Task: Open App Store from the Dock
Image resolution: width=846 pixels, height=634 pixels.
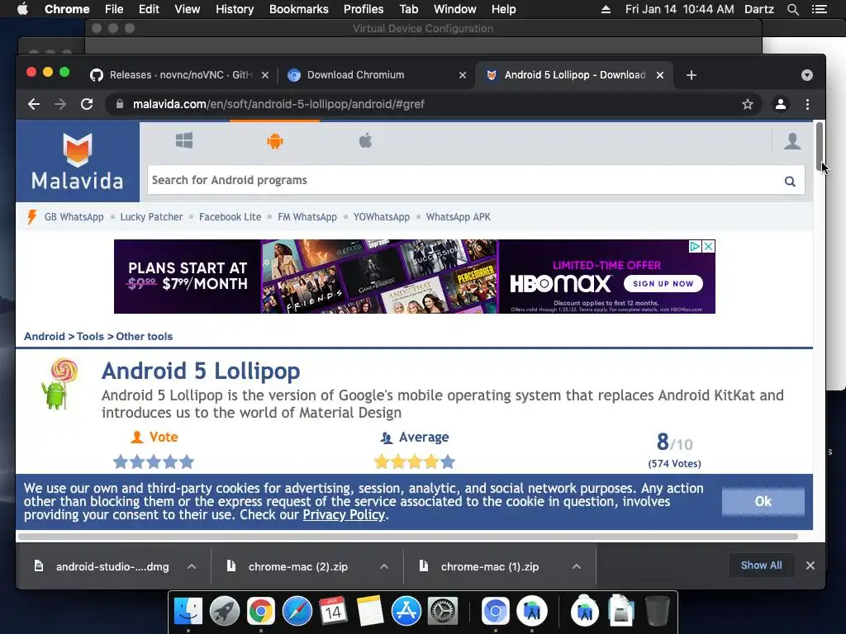Action: [406, 612]
